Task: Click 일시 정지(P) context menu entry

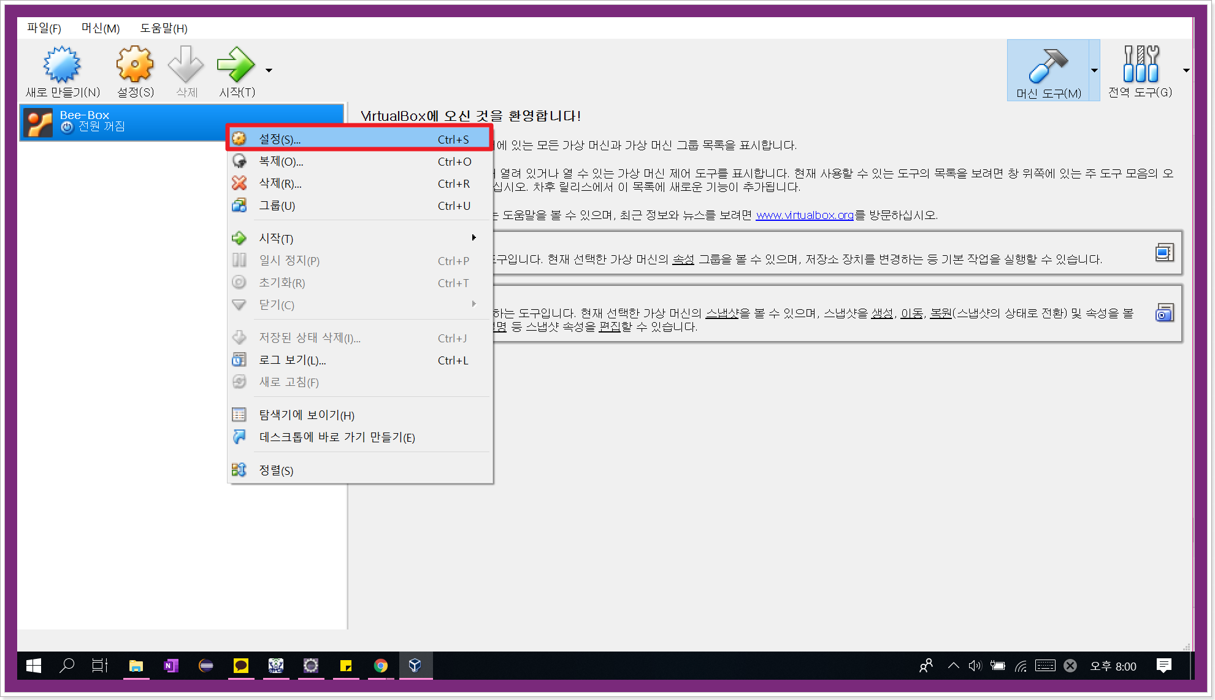Action: 360,261
